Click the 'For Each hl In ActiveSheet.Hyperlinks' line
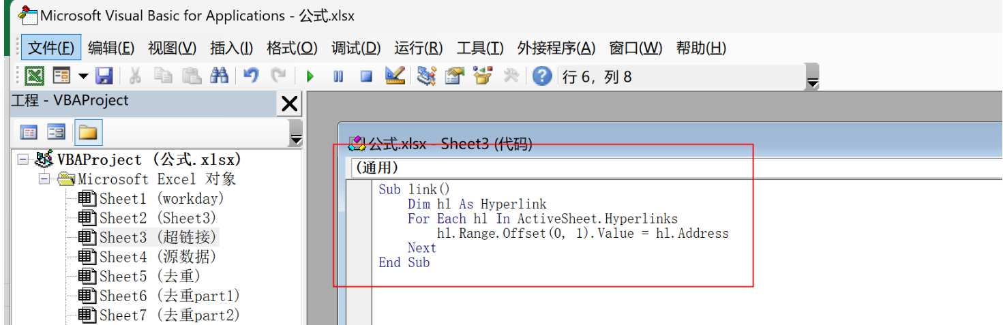This screenshot has width=1003, height=325. coord(543,219)
